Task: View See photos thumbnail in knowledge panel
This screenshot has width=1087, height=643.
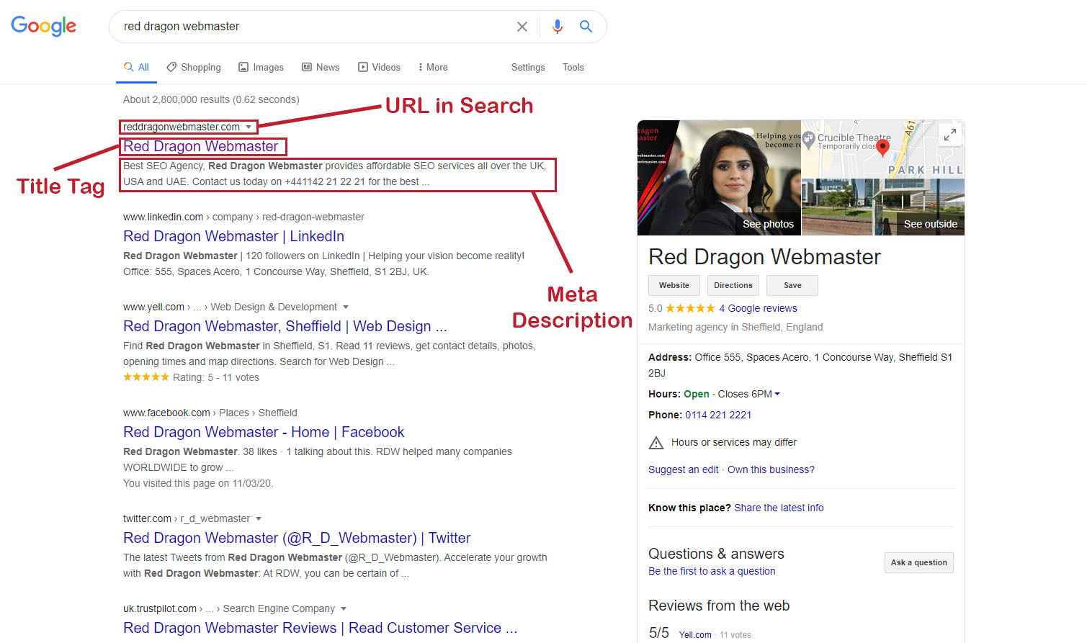Action: [x=719, y=178]
